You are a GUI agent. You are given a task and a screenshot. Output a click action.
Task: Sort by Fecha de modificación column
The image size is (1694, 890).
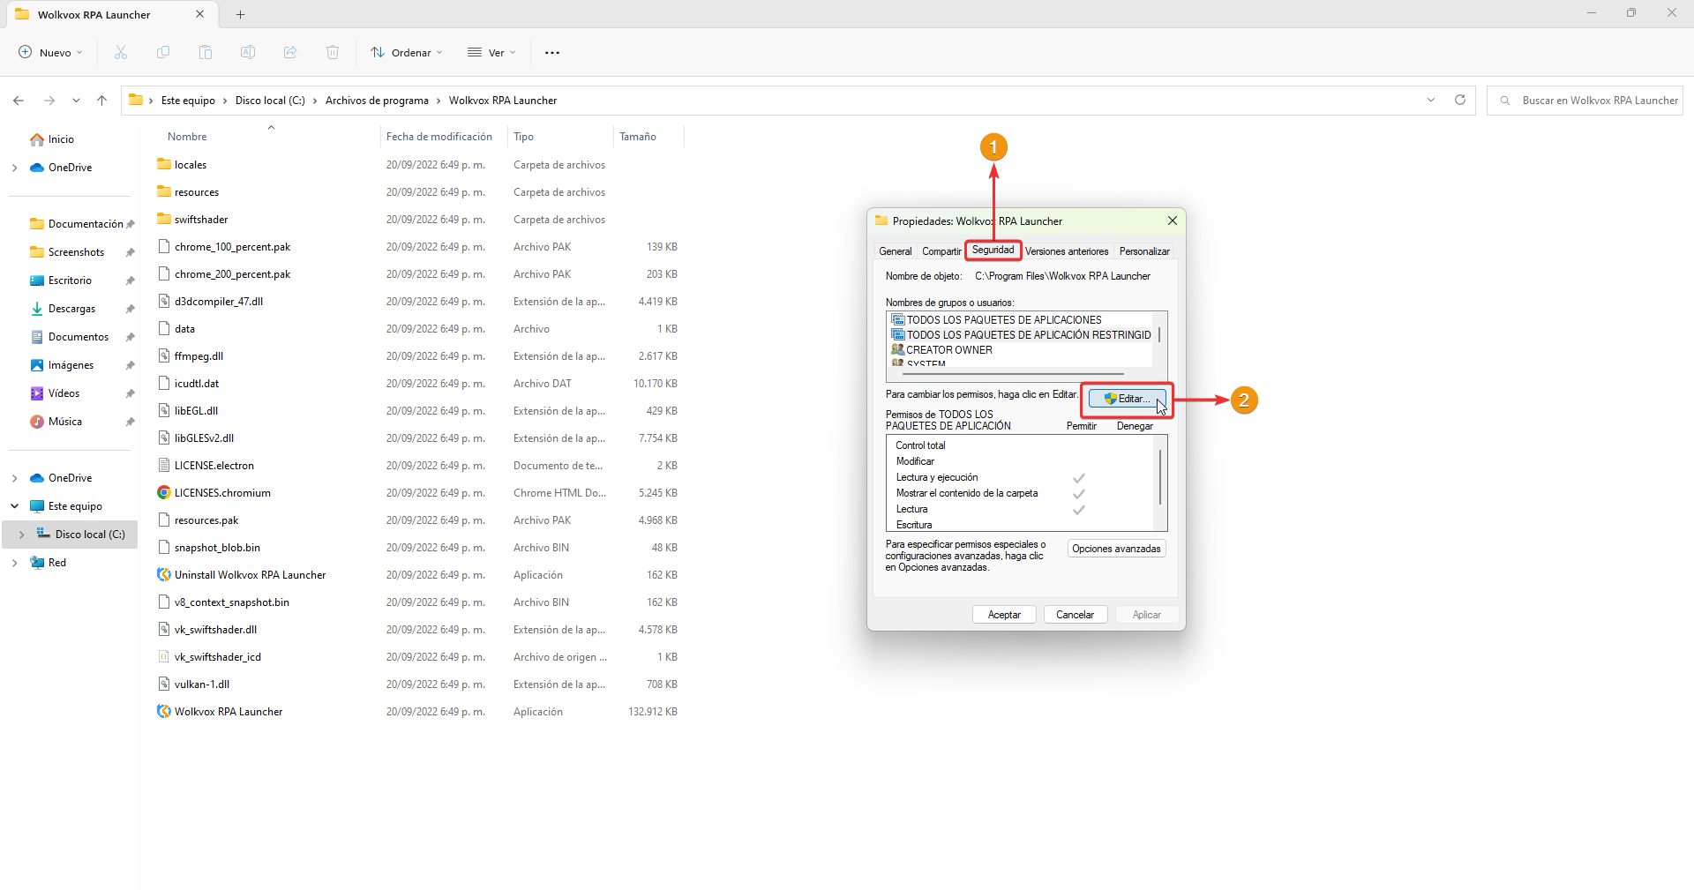coord(439,137)
